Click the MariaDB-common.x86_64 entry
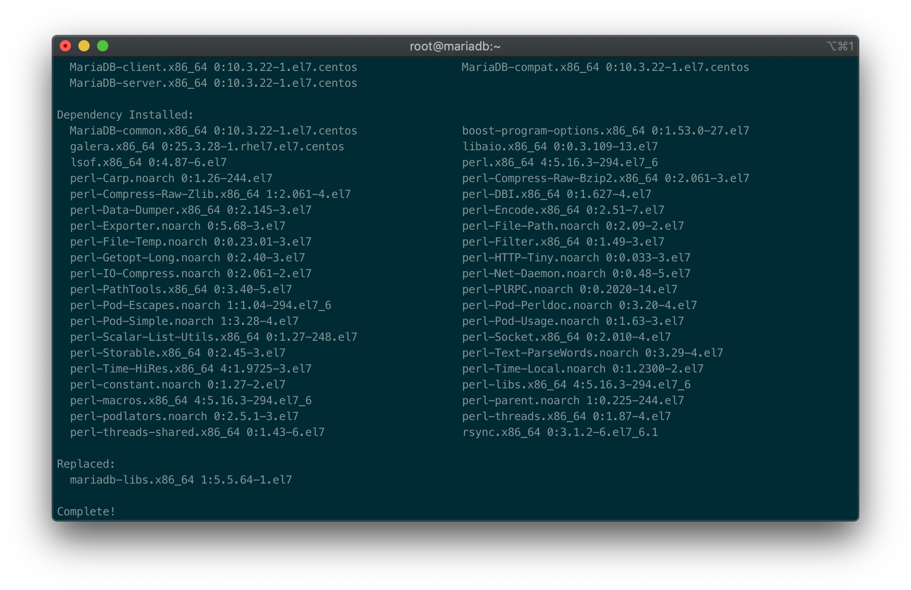This screenshot has height=590, width=911. [x=213, y=131]
